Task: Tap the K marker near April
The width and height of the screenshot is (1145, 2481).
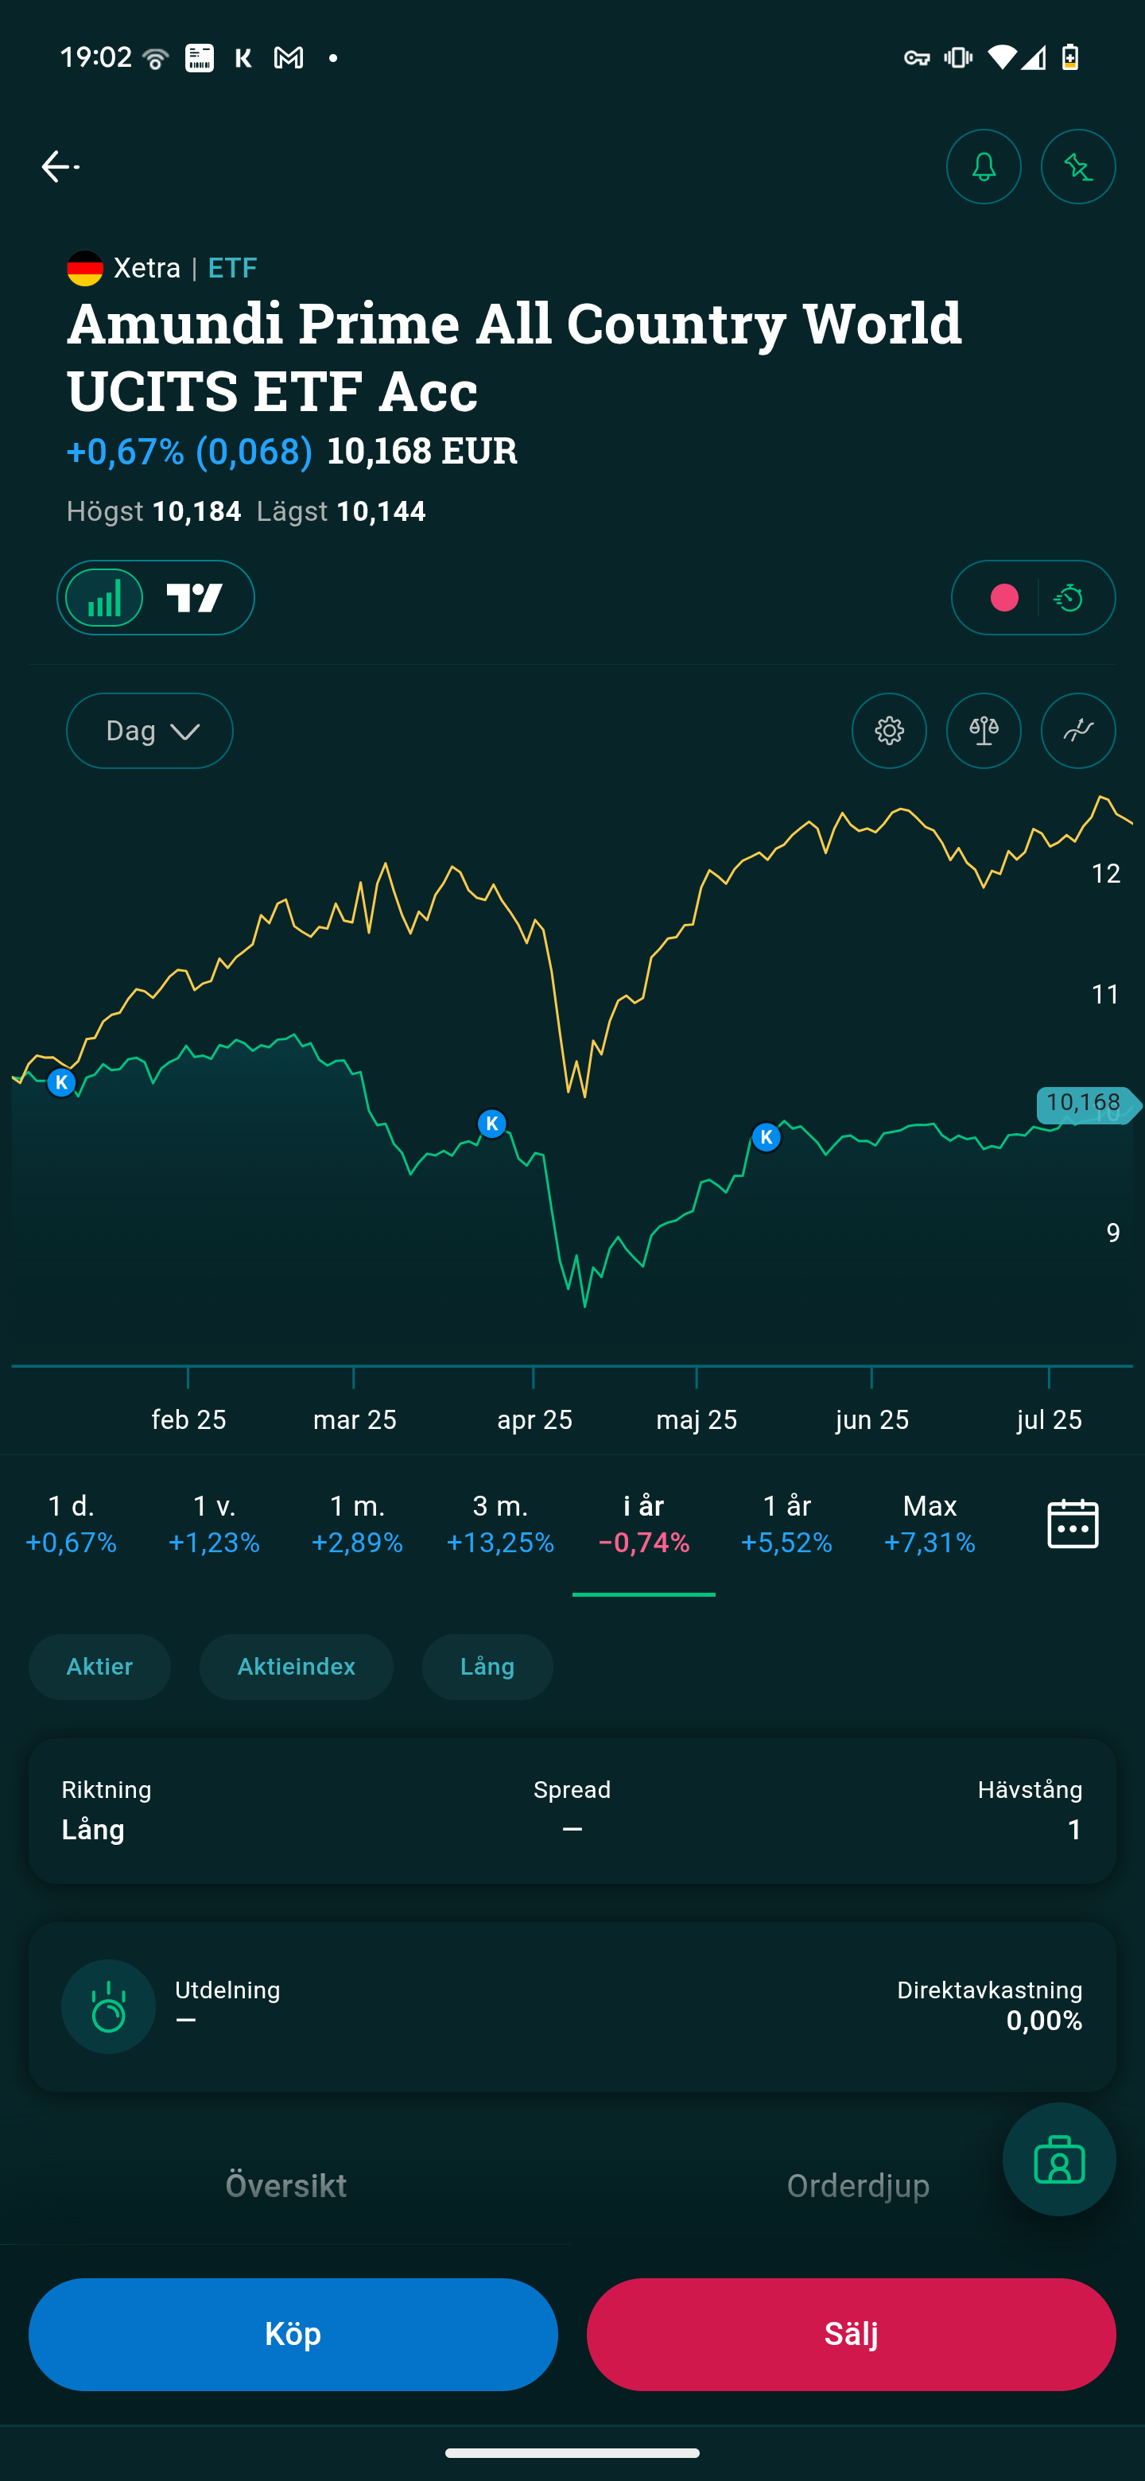Action: click(492, 1123)
